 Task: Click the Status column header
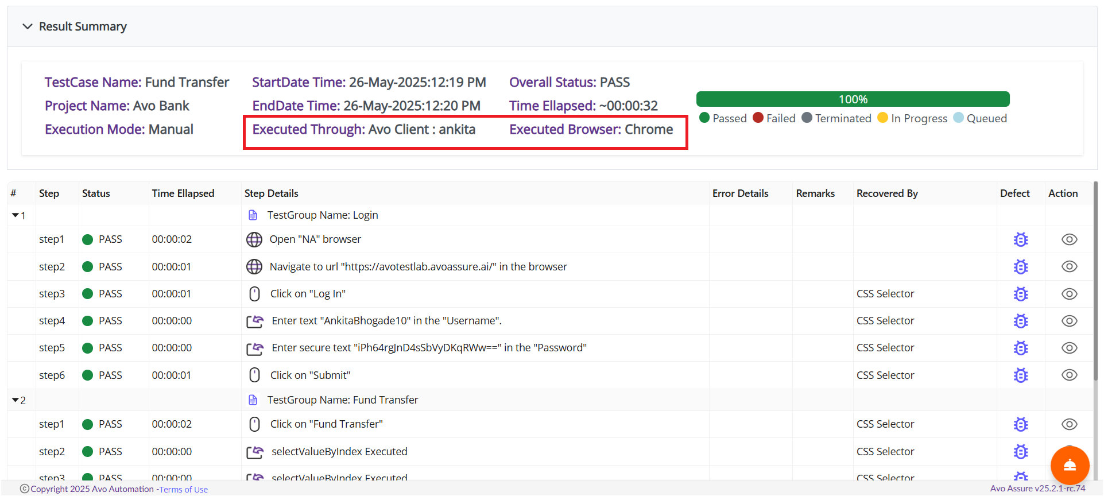96,193
